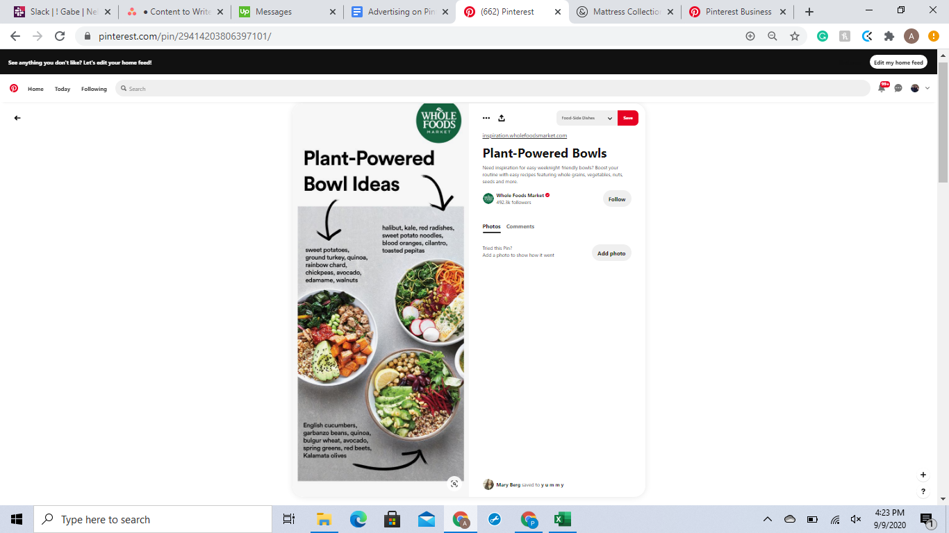949x533 pixels.
Task: Click the page vertical scrollbar thumb
Action: pyautogui.click(x=943, y=121)
